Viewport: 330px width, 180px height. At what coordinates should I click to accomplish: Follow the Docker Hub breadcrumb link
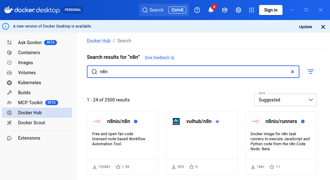click(x=98, y=41)
